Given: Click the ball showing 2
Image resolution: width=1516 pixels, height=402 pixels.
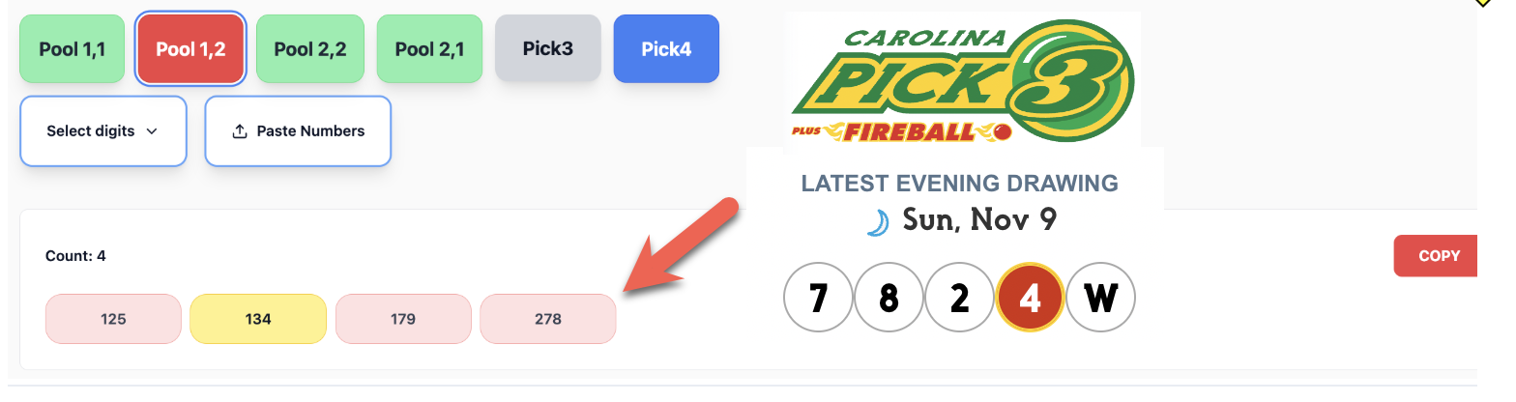Looking at the screenshot, I should pos(959,298).
